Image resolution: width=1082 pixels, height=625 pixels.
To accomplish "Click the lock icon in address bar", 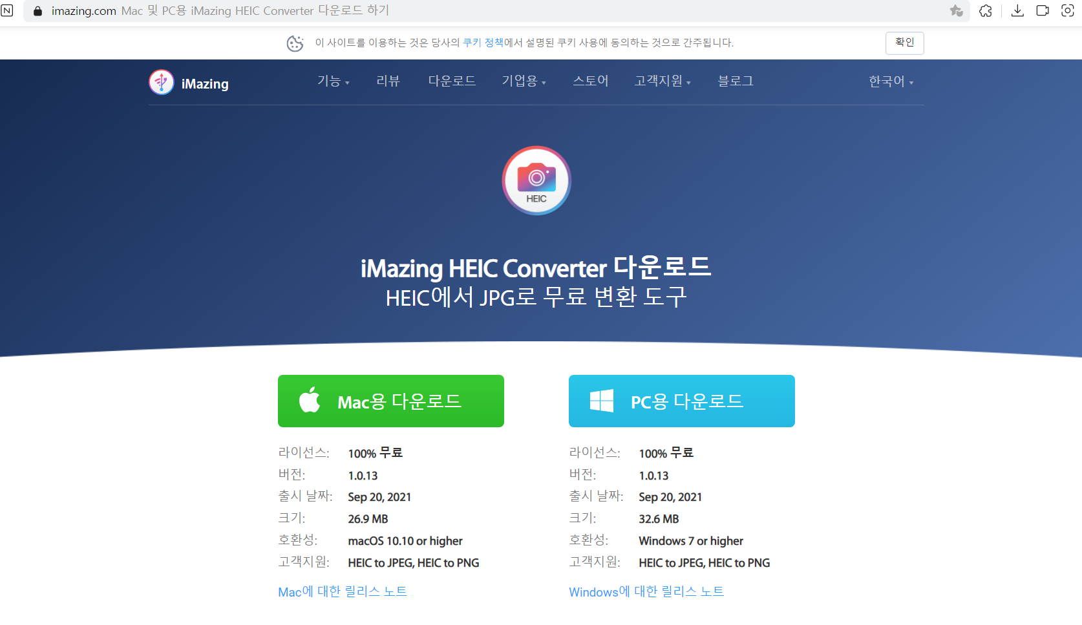I will [x=37, y=11].
